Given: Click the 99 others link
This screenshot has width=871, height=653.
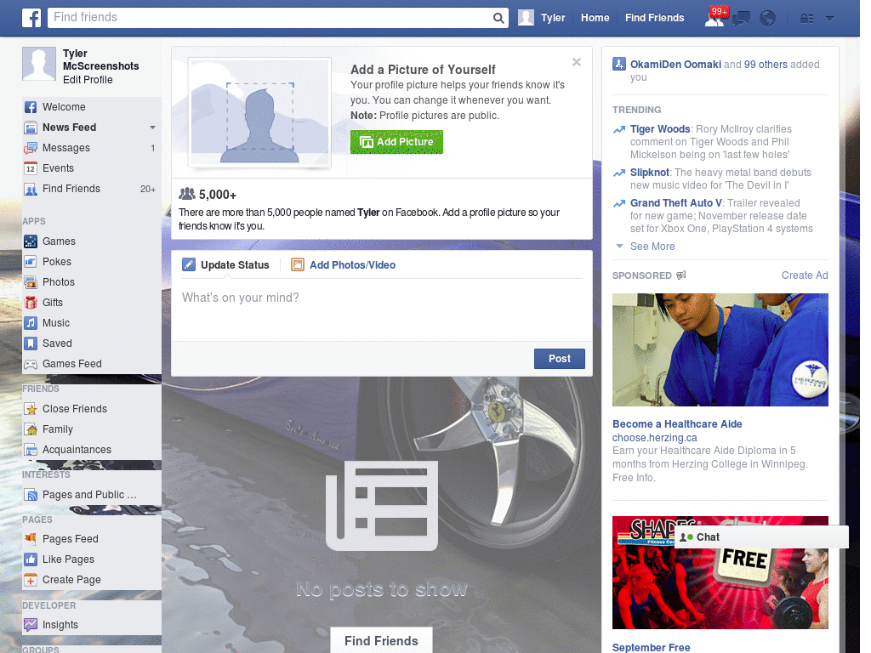Looking at the screenshot, I should point(766,65).
